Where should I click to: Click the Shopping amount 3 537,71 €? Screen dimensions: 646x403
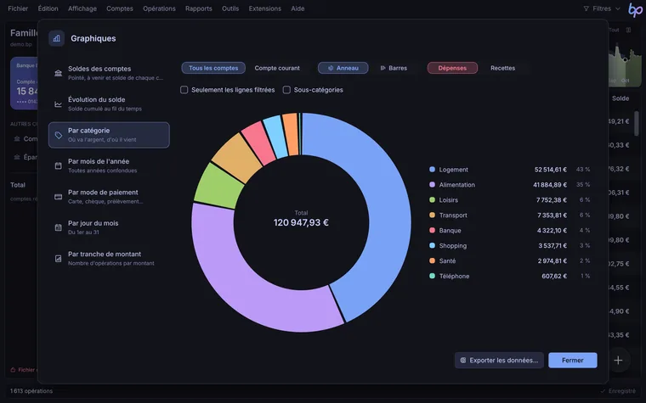pyautogui.click(x=552, y=245)
